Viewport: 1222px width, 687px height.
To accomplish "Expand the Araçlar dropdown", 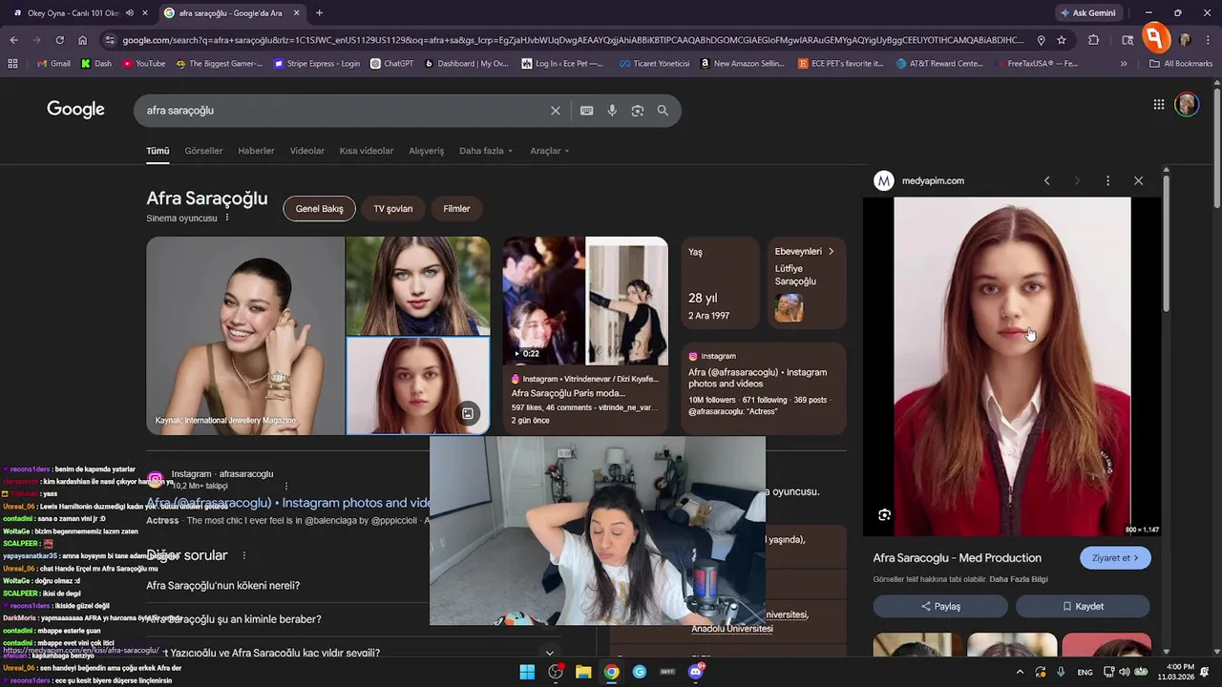I will tap(550, 151).
